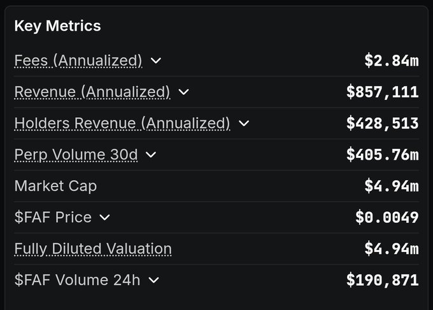
Task: Click the Fees (Annualized) label
Action: 78,60
